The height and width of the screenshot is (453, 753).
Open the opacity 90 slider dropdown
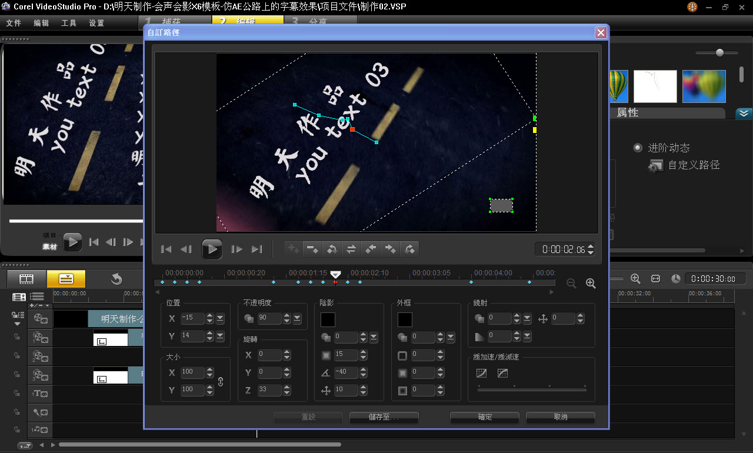pos(297,318)
